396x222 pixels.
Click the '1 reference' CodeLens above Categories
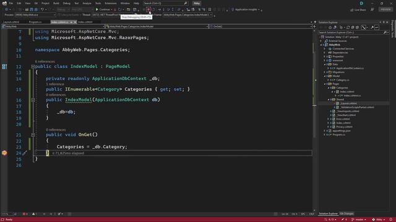[55, 84]
